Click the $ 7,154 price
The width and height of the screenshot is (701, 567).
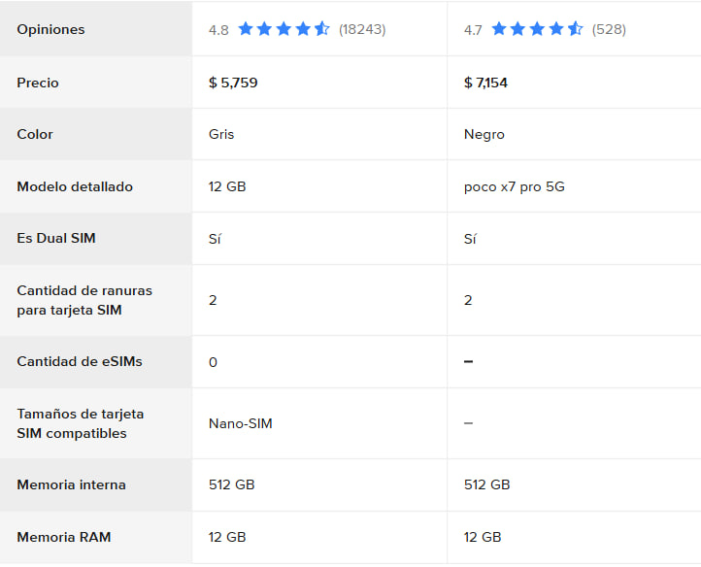(485, 83)
